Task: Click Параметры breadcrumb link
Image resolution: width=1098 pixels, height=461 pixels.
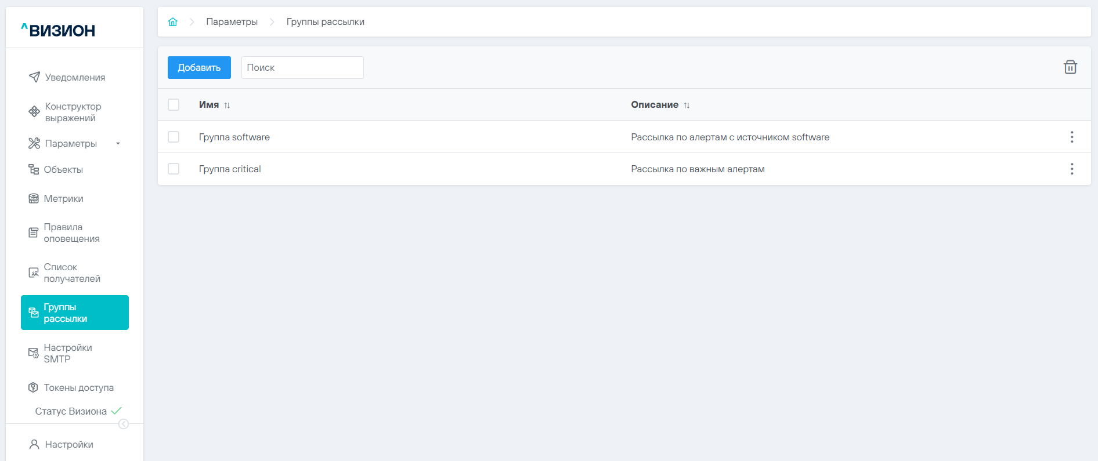Action: point(232,22)
